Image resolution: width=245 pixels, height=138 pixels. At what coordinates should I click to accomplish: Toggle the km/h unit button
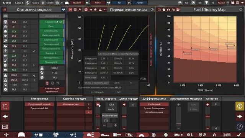(x=111, y=109)
